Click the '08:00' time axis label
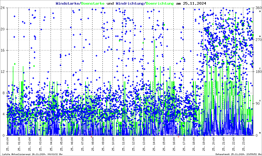 [x=93, y=141]
